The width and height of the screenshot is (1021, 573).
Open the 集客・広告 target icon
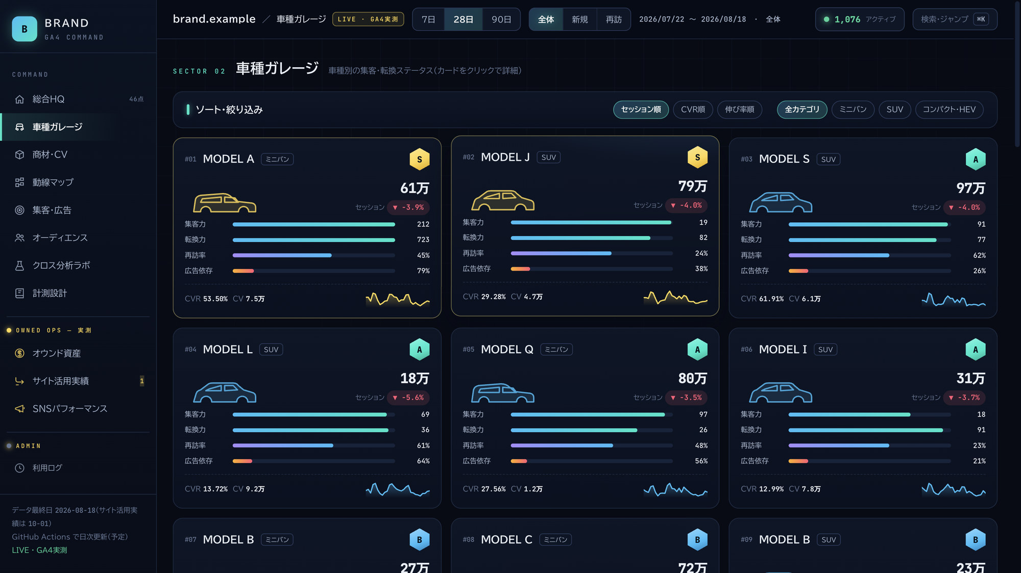tap(19, 210)
